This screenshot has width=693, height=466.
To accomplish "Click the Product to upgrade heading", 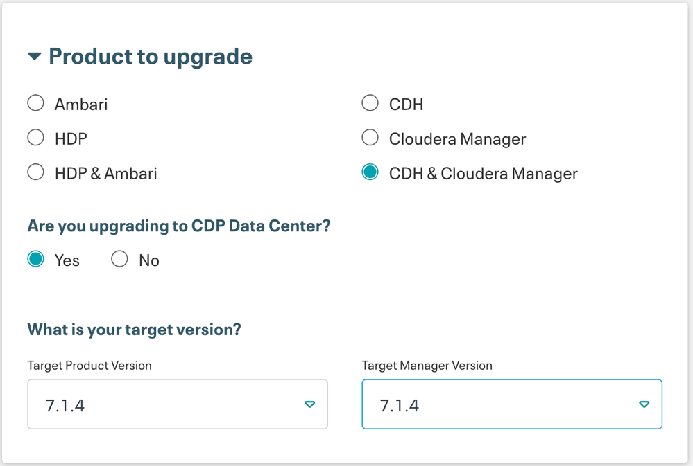I will tap(150, 57).
